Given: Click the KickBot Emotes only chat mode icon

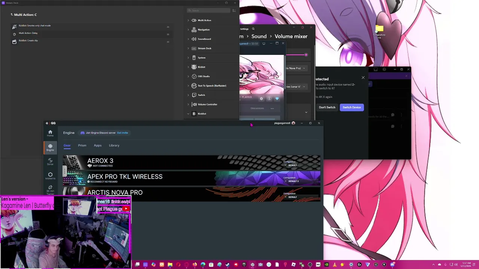Looking at the screenshot, I should [14, 27].
